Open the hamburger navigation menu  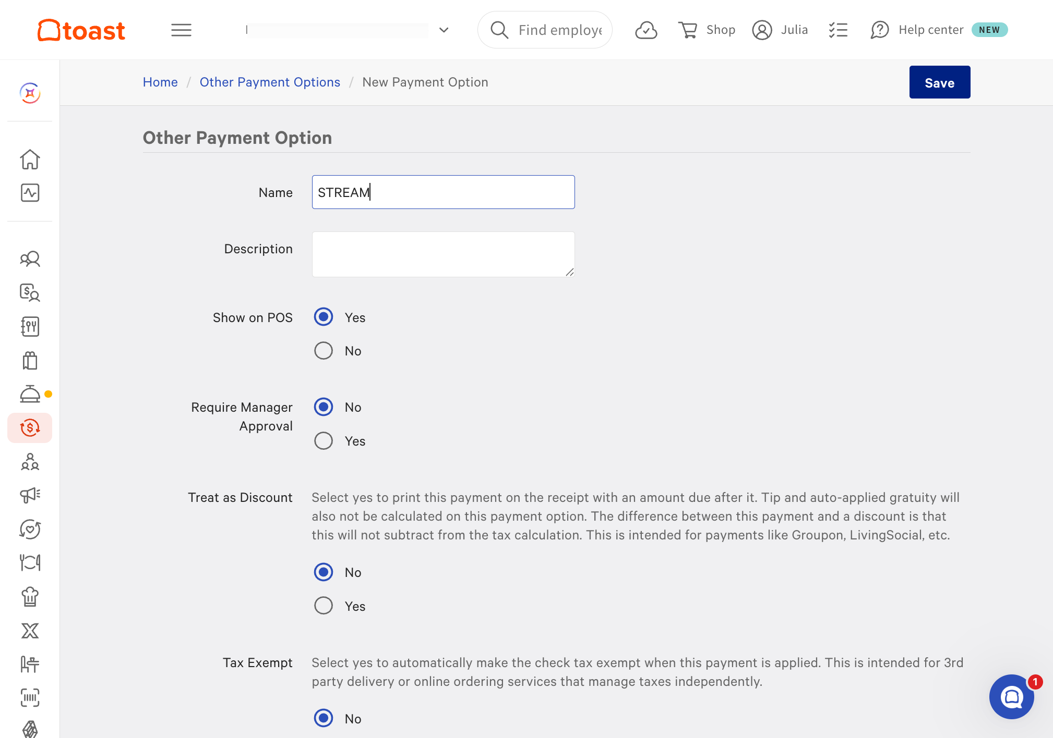[181, 30]
